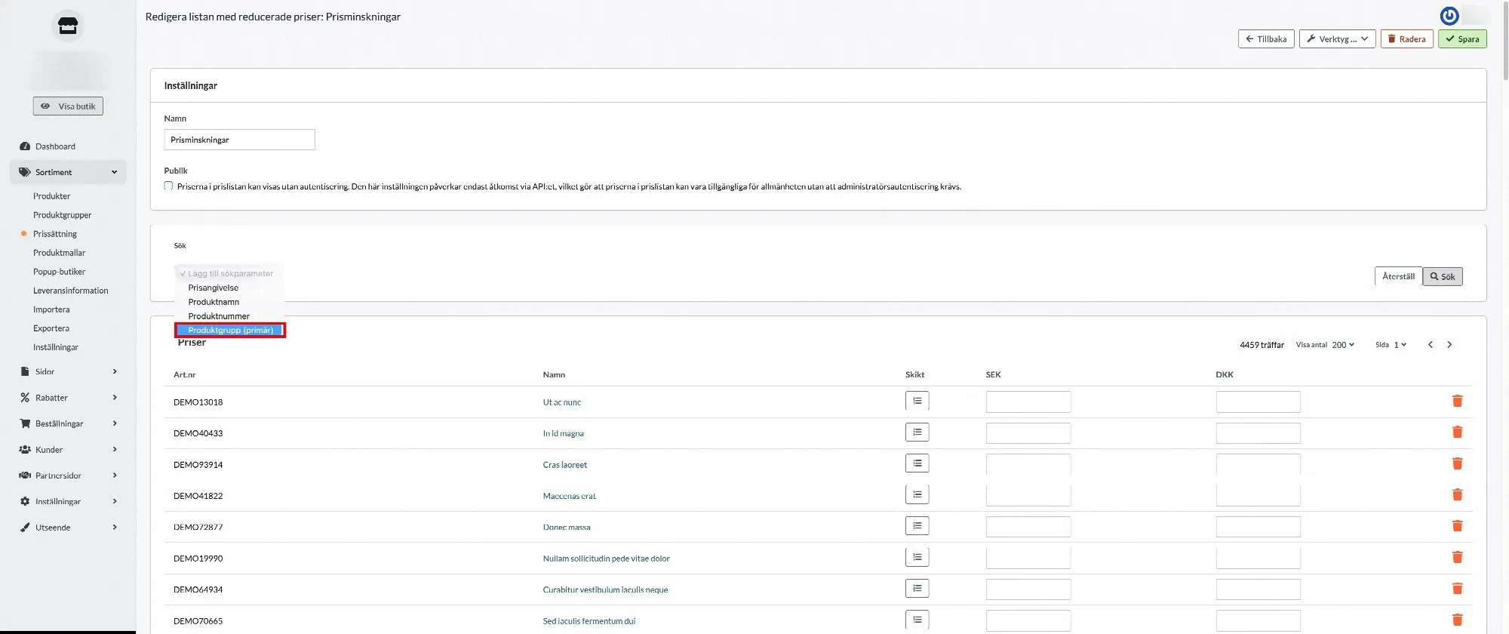Open the power/account icon at top right
This screenshot has width=1509, height=634.
(1449, 15)
